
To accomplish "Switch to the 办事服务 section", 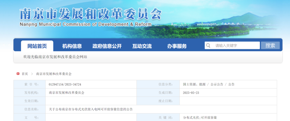I will [177, 46].
